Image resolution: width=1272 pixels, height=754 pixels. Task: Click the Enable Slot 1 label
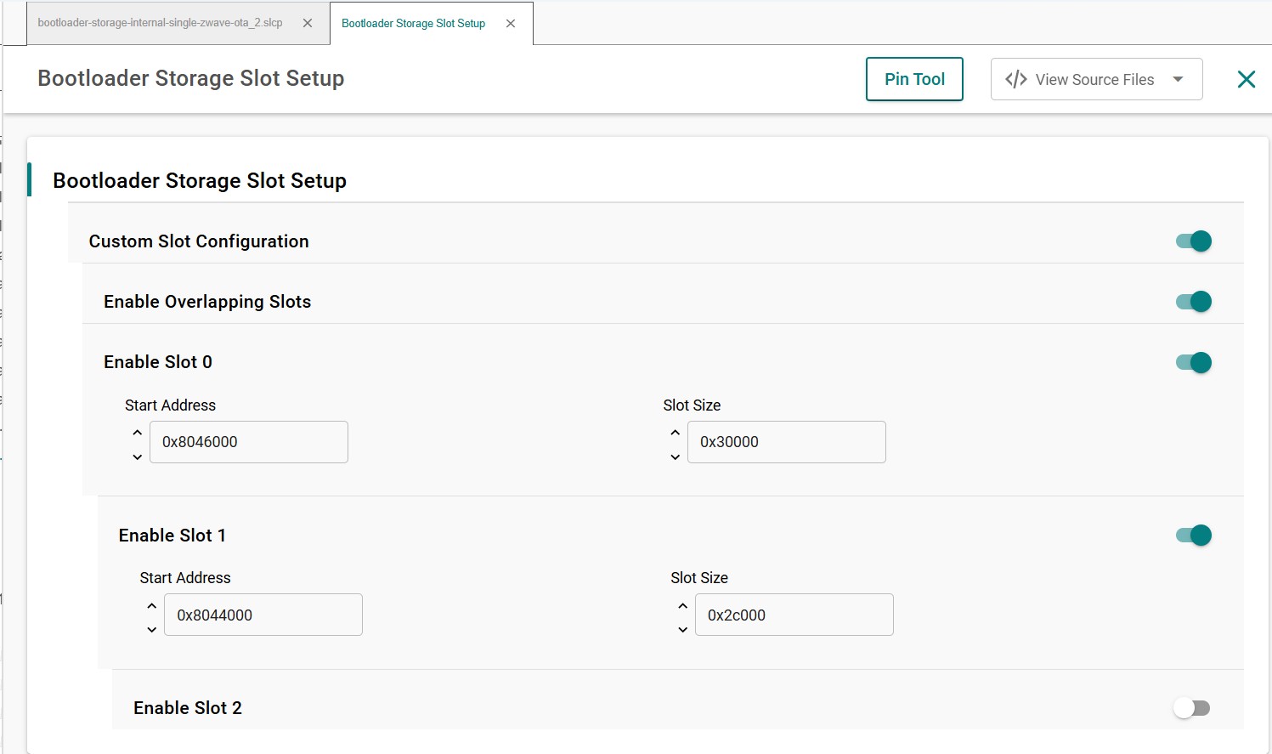click(x=172, y=536)
